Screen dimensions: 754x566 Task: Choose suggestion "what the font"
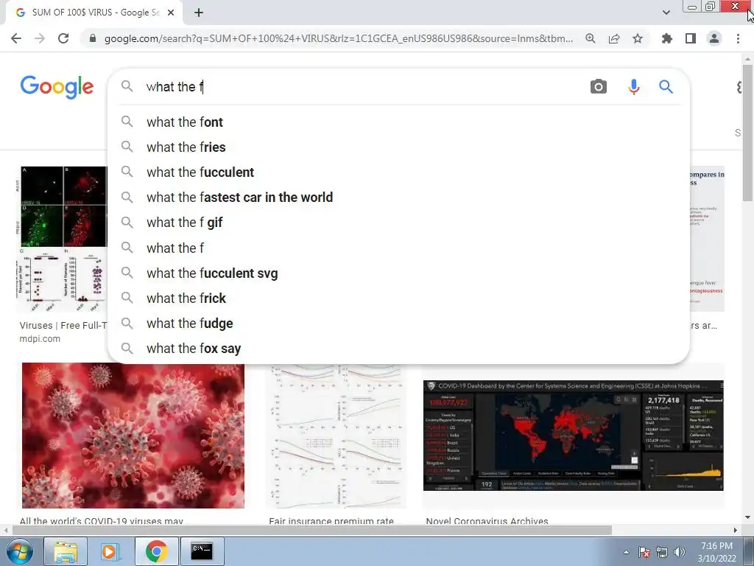[398, 122]
